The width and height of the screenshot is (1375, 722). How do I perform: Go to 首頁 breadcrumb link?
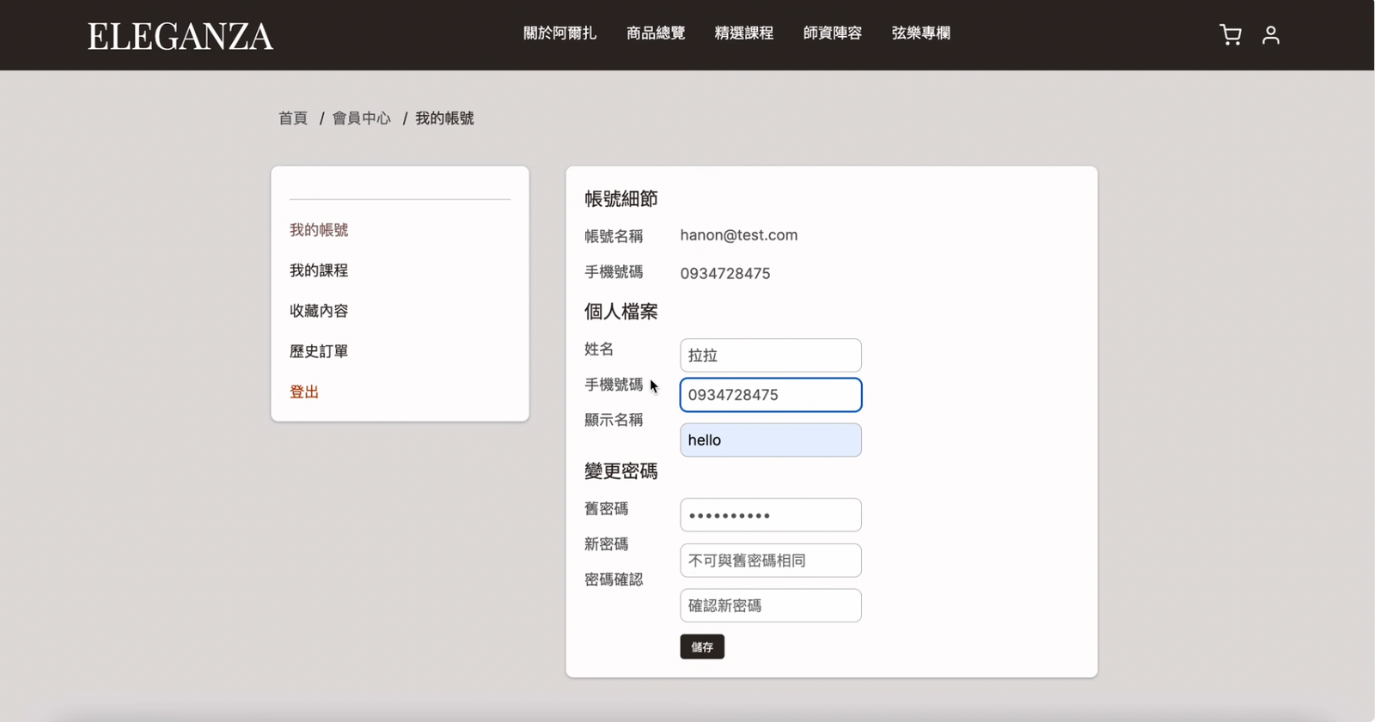tap(293, 118)
